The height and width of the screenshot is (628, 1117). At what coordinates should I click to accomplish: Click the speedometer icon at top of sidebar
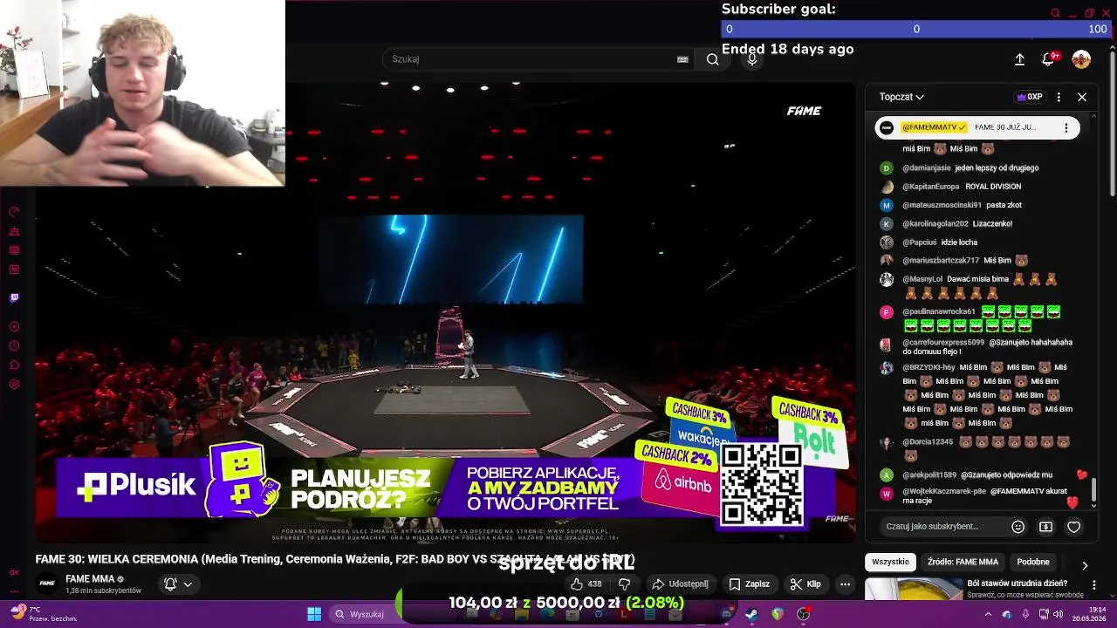(14, 212)
